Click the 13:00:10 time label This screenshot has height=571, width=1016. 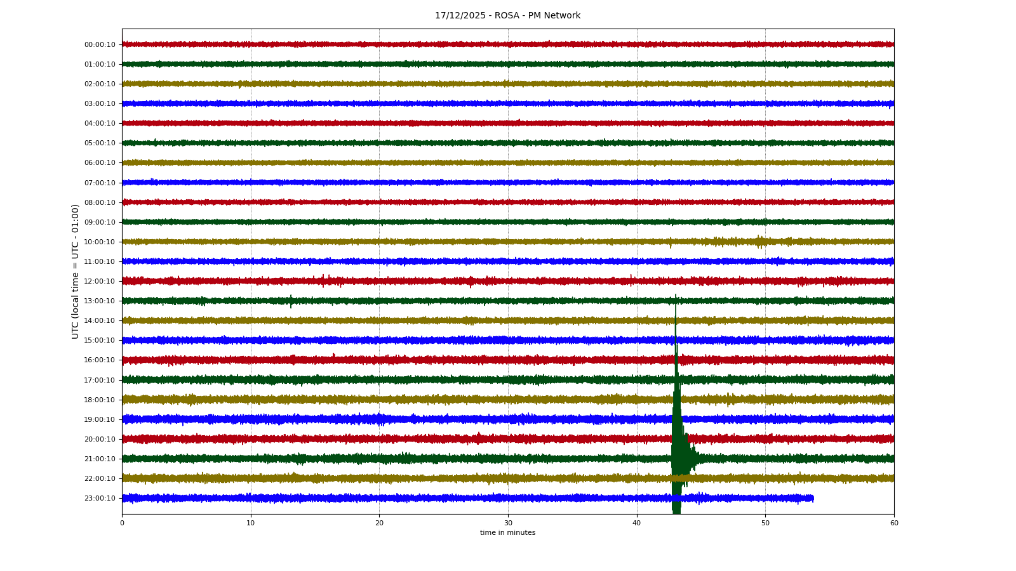100,301
